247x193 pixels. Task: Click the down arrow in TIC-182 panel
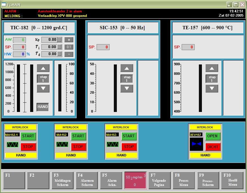point(43,88)
